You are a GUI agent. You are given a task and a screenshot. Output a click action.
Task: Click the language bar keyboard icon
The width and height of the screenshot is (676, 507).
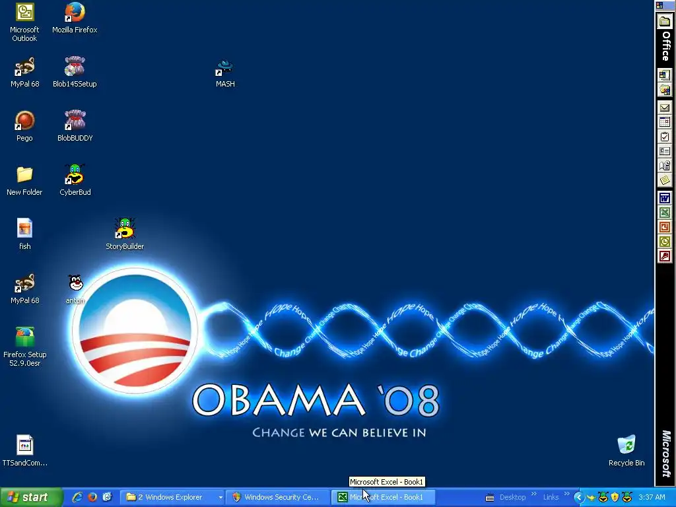pyautogui.click(x=490, y=498)
